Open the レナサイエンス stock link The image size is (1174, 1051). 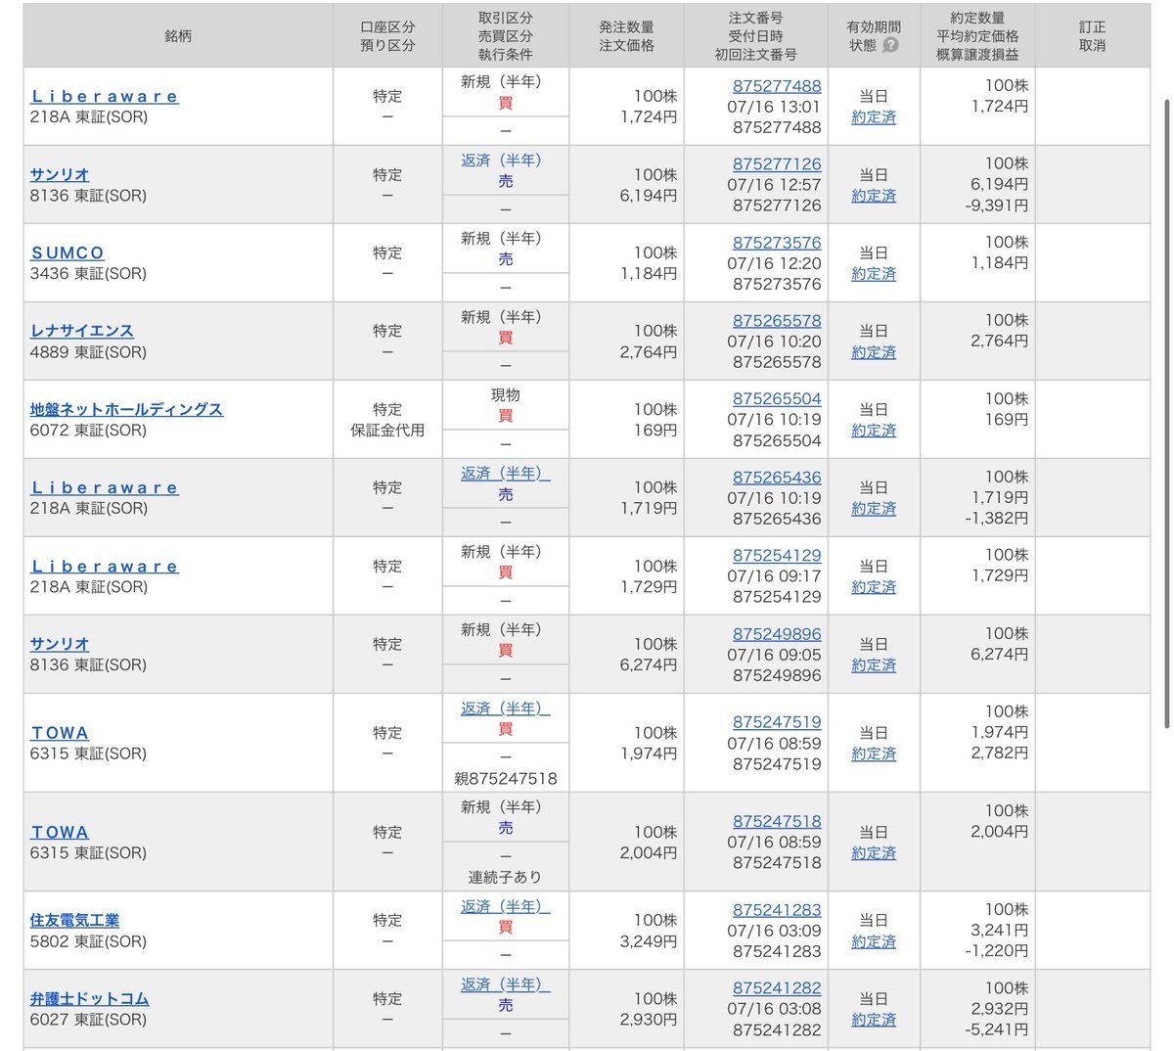click(82, 331)
